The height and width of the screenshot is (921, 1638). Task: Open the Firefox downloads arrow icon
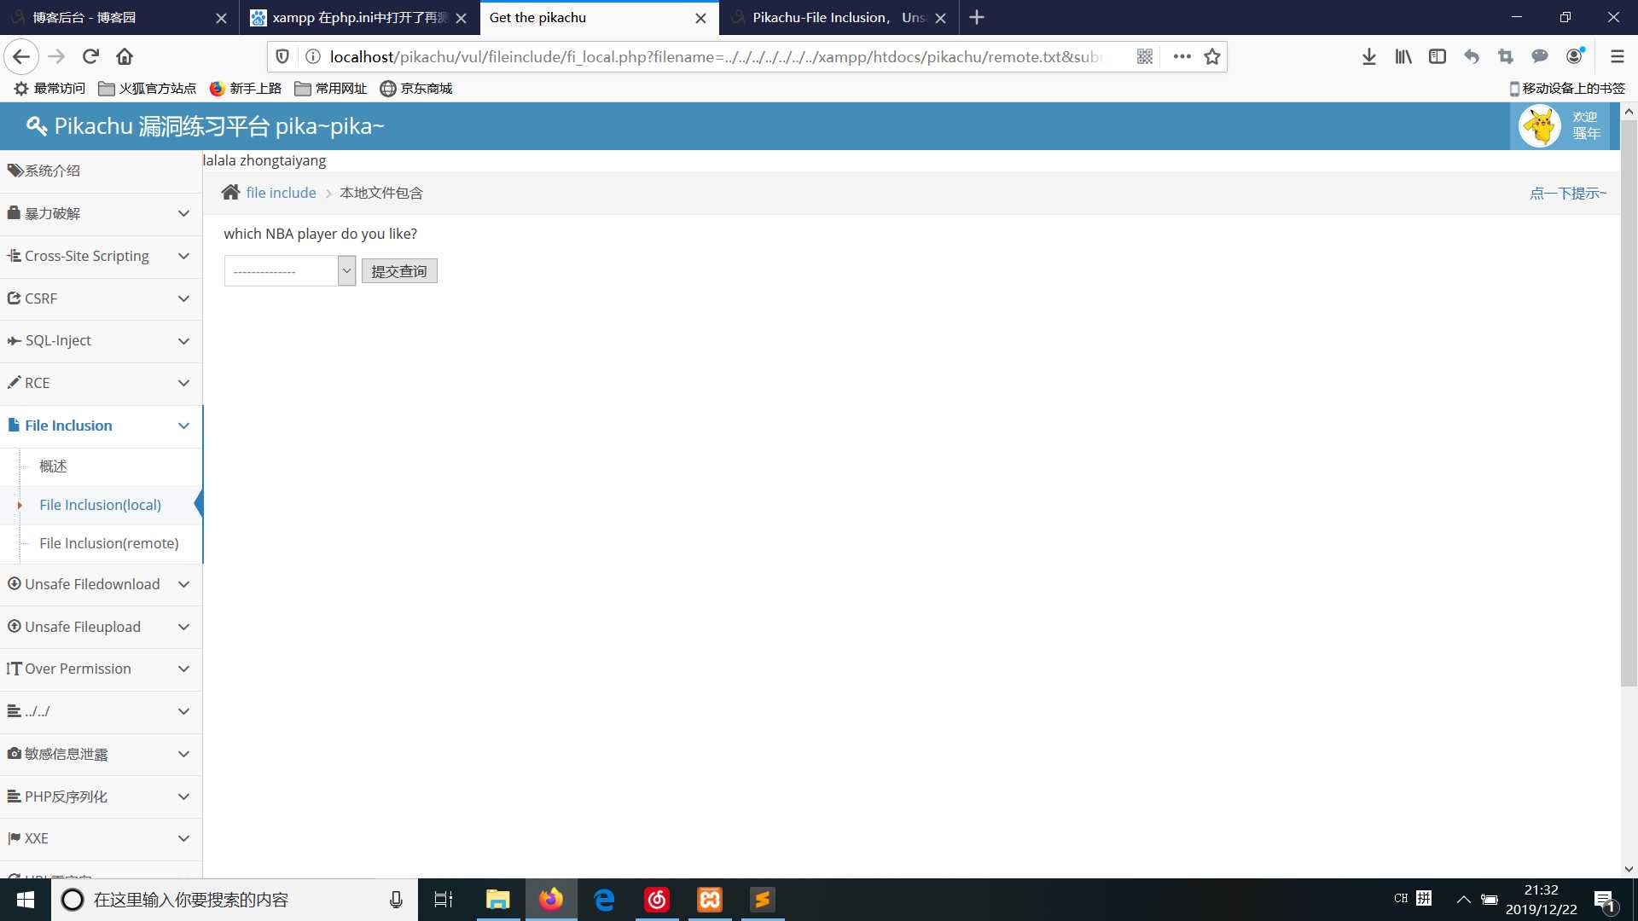click(1368, 56)
